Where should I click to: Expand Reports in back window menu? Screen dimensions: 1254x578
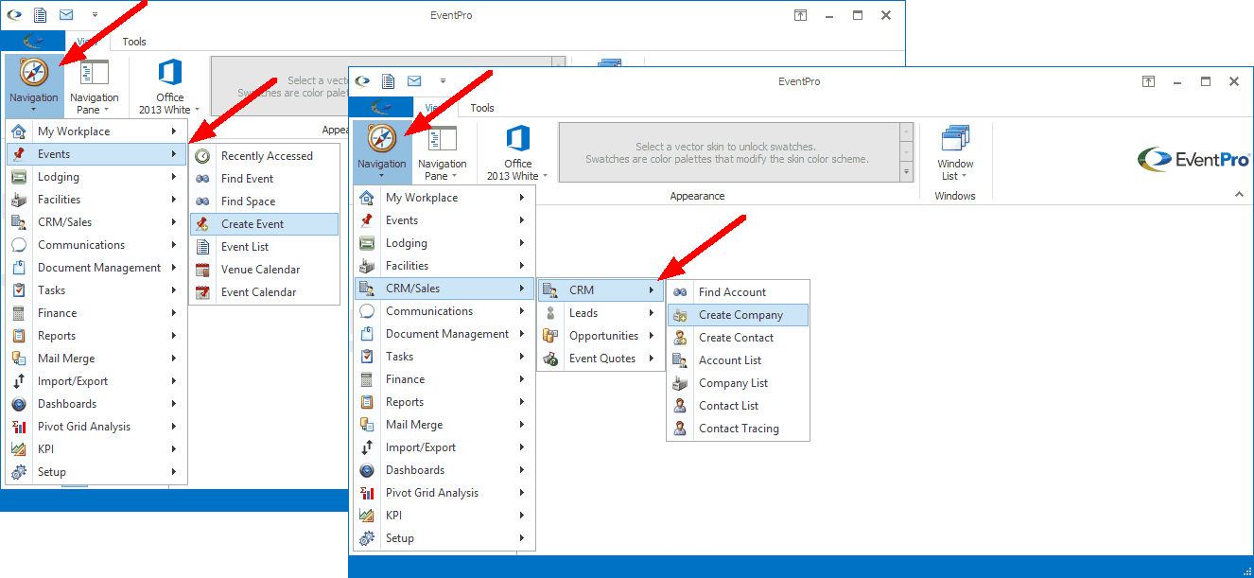[96, 336]
